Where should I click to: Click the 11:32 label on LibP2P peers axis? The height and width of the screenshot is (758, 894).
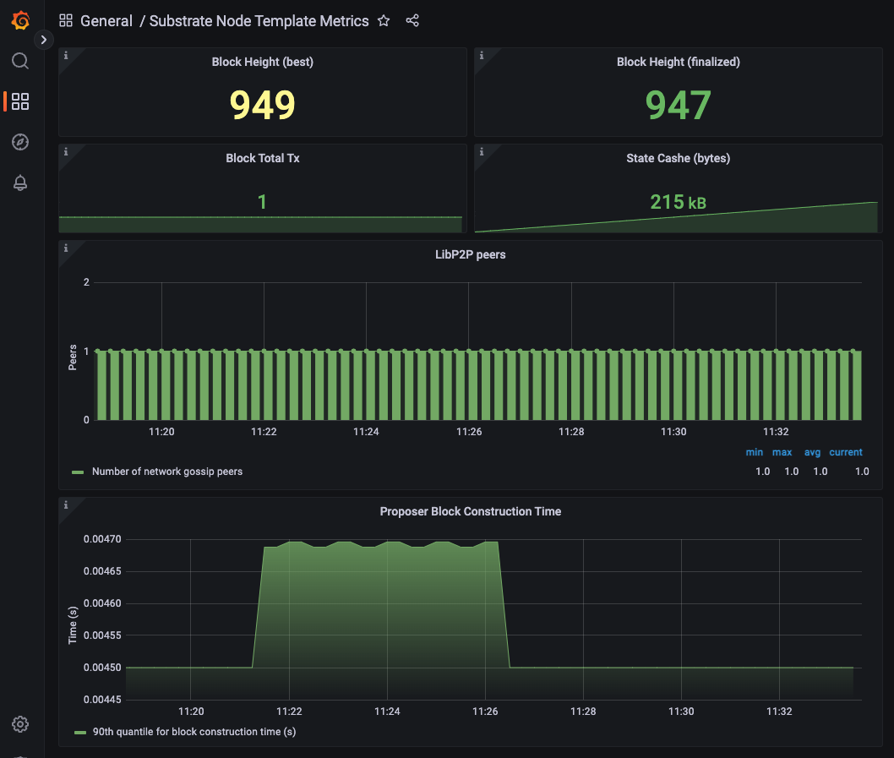tap(776, 432)
